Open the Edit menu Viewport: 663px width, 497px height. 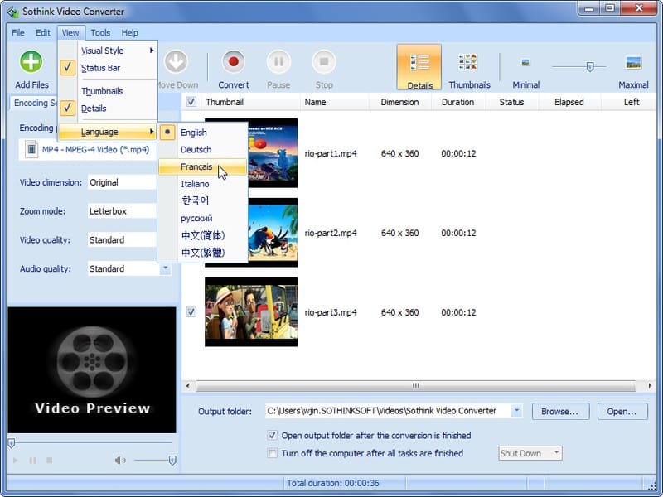43,32
